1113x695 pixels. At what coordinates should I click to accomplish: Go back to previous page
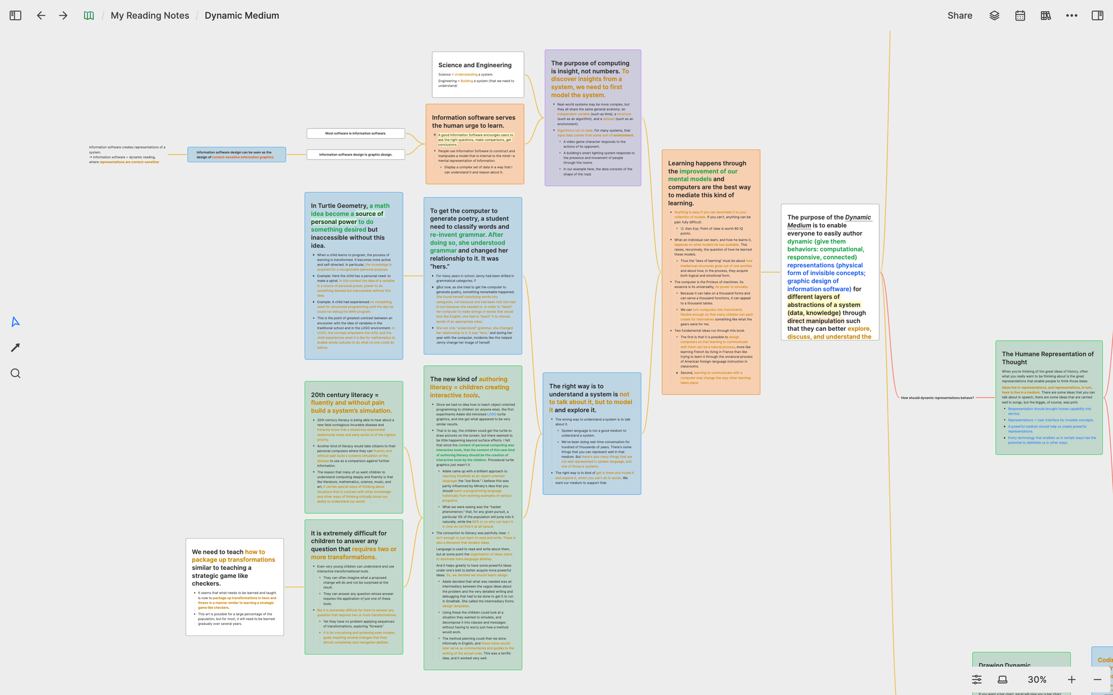(x=41, y=16)
